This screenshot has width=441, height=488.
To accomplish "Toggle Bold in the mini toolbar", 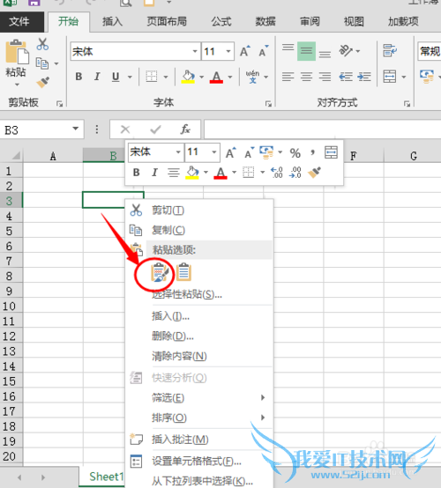I will point(136,173).
